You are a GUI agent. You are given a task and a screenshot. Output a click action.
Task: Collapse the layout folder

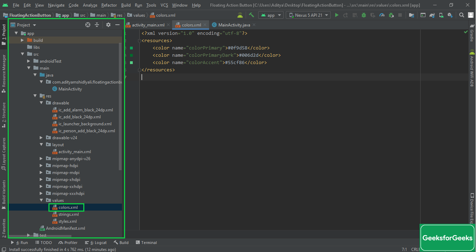[x=41, y=144]
